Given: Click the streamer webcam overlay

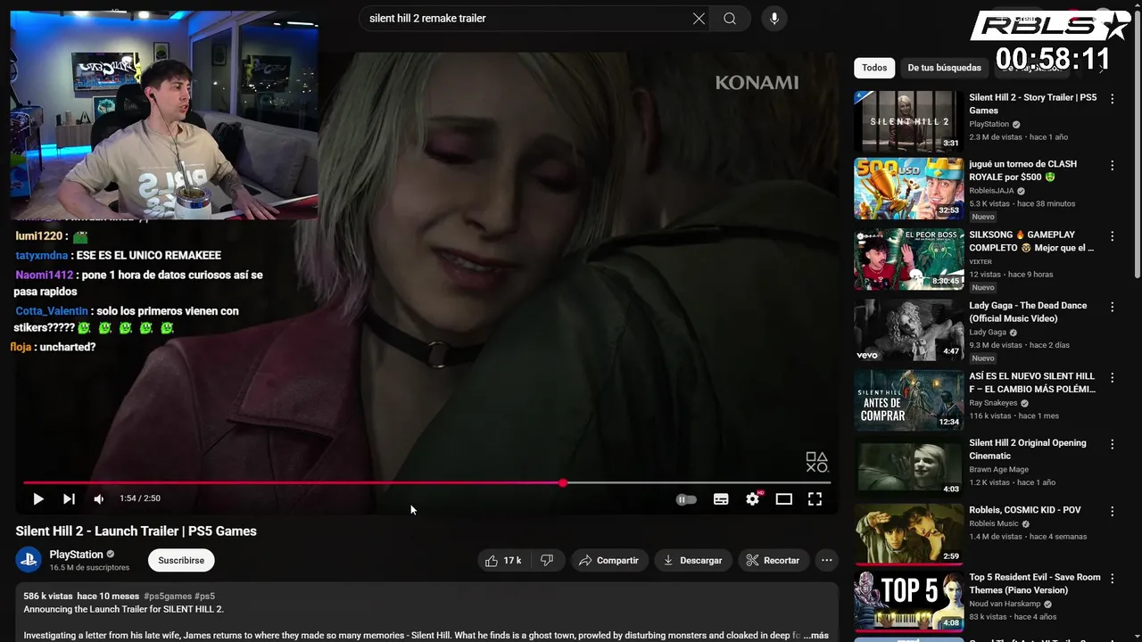Looking at the screenshot, I should click(164, 115).
